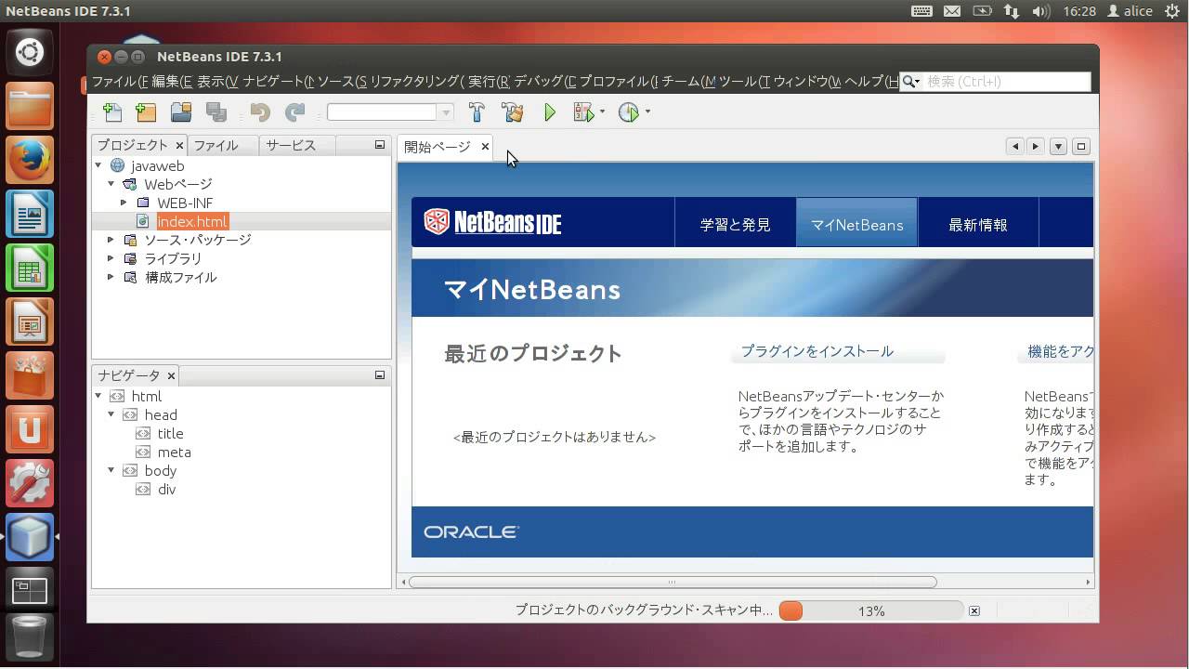The image size is (1189, 669).
Task: Collapse the Webページ folder node
Action: [111, 184]
